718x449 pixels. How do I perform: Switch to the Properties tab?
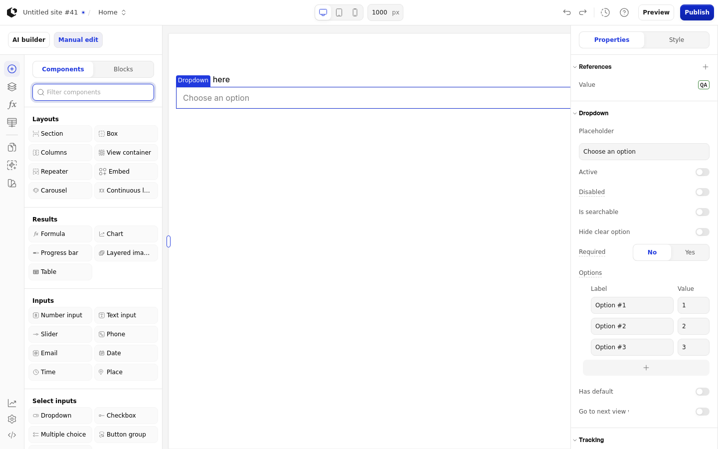tap(612, 40)
